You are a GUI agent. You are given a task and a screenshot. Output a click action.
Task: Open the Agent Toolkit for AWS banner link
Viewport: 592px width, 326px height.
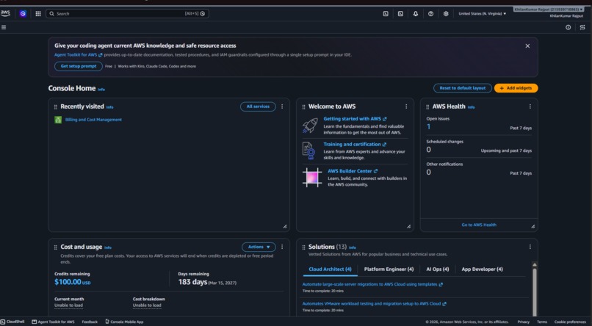coord(78,55)
